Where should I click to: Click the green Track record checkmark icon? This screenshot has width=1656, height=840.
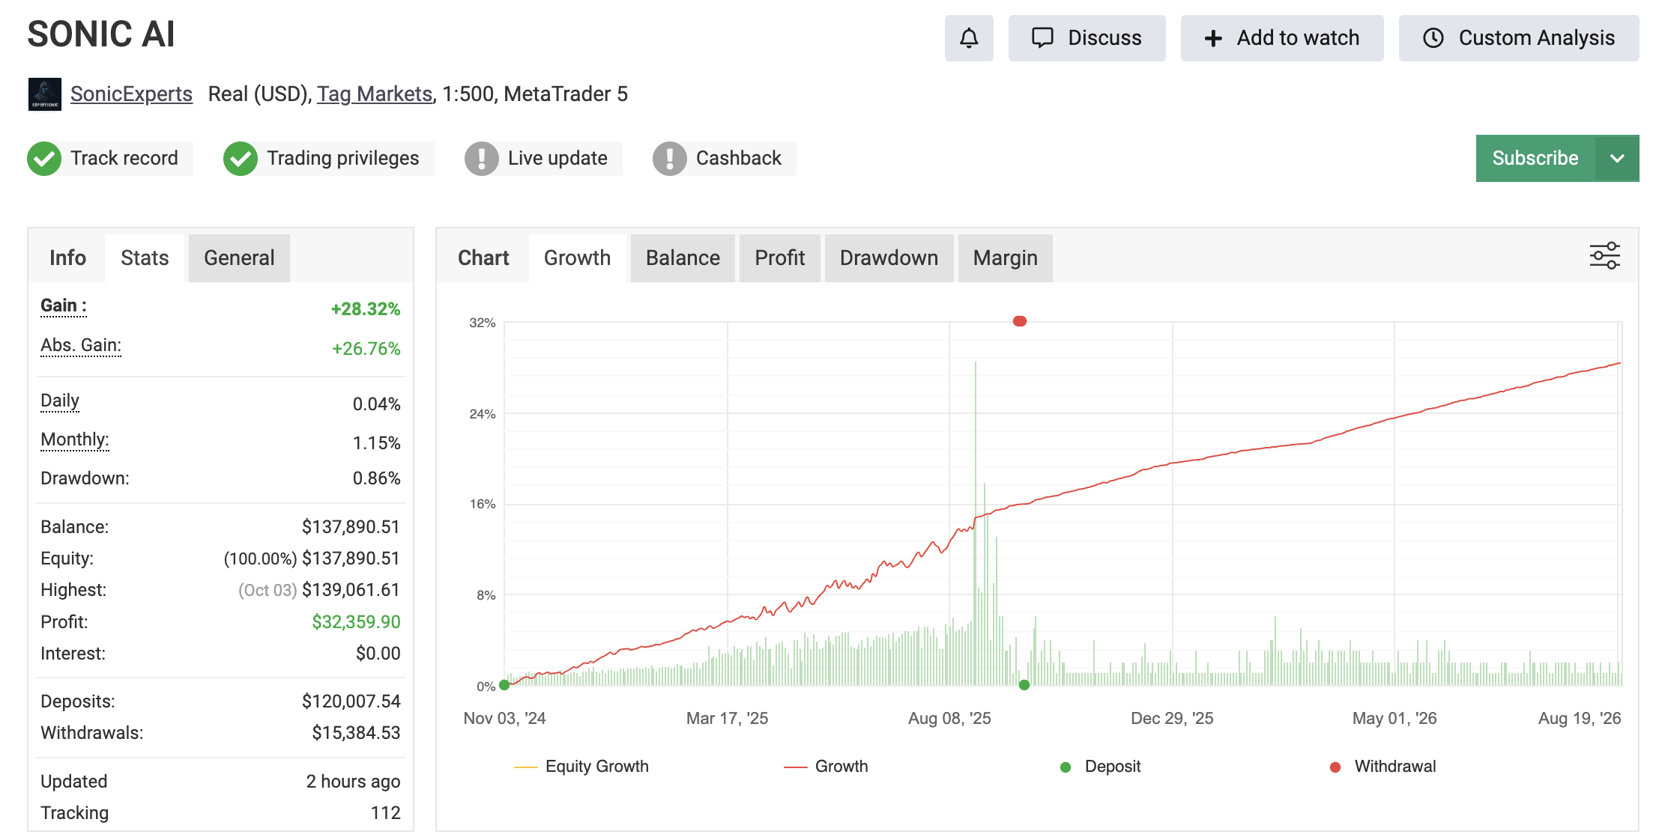(x=44, y=159)
